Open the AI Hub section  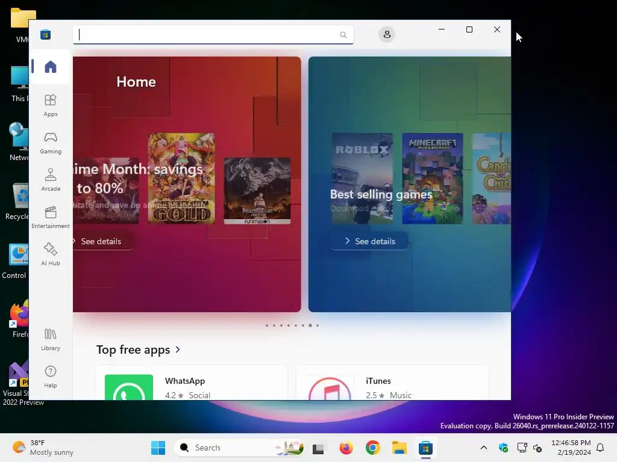pos(51,254)
